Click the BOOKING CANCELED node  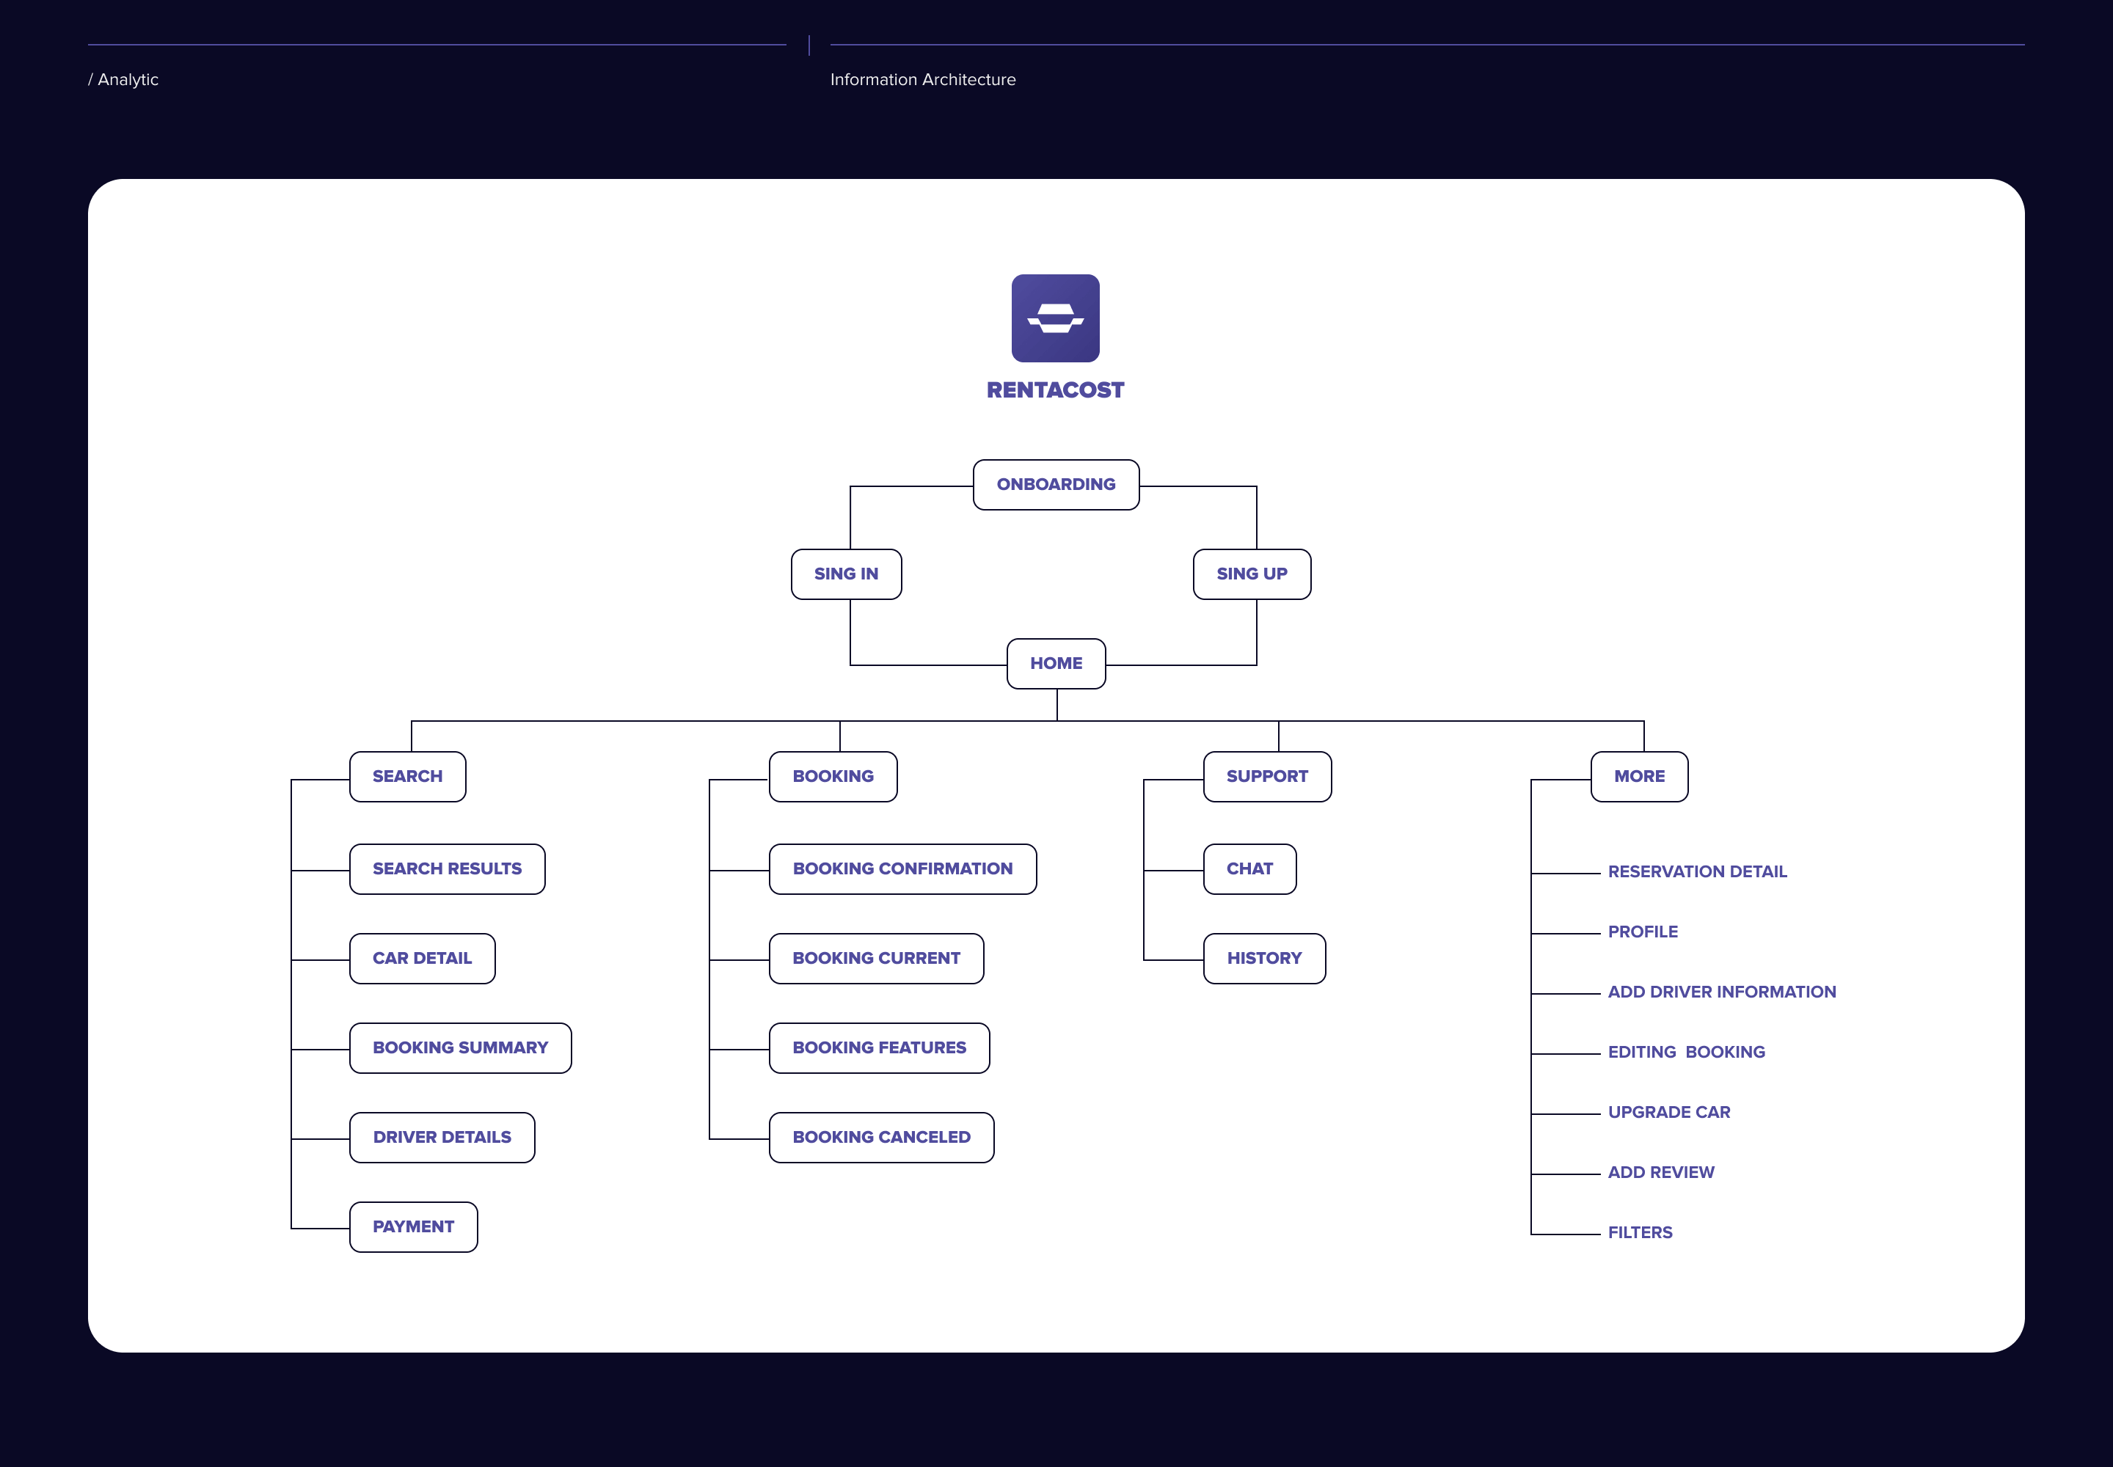click(x=881, y=1137)
